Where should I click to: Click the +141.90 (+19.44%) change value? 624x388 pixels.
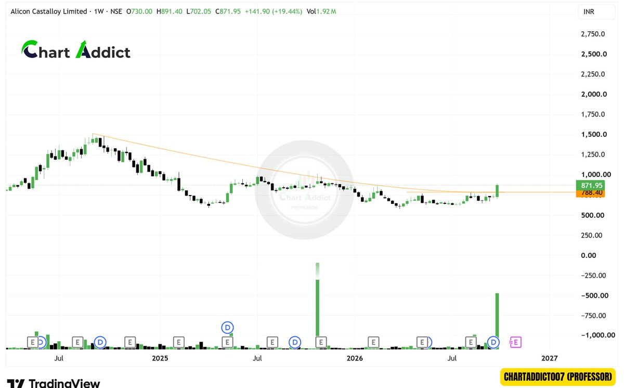pos(272,11)
